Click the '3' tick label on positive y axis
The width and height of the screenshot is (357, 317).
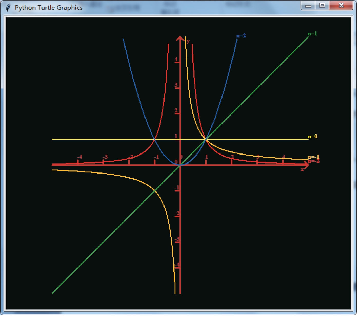pyautogui.click(x=176, y=85)
